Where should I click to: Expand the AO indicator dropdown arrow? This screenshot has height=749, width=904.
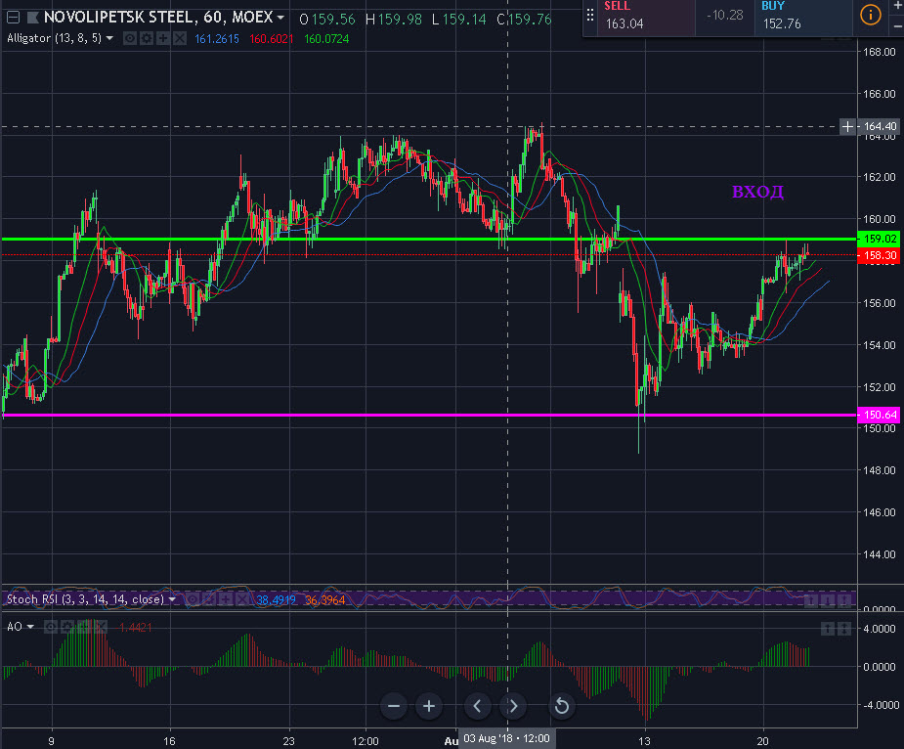(30, 627)
